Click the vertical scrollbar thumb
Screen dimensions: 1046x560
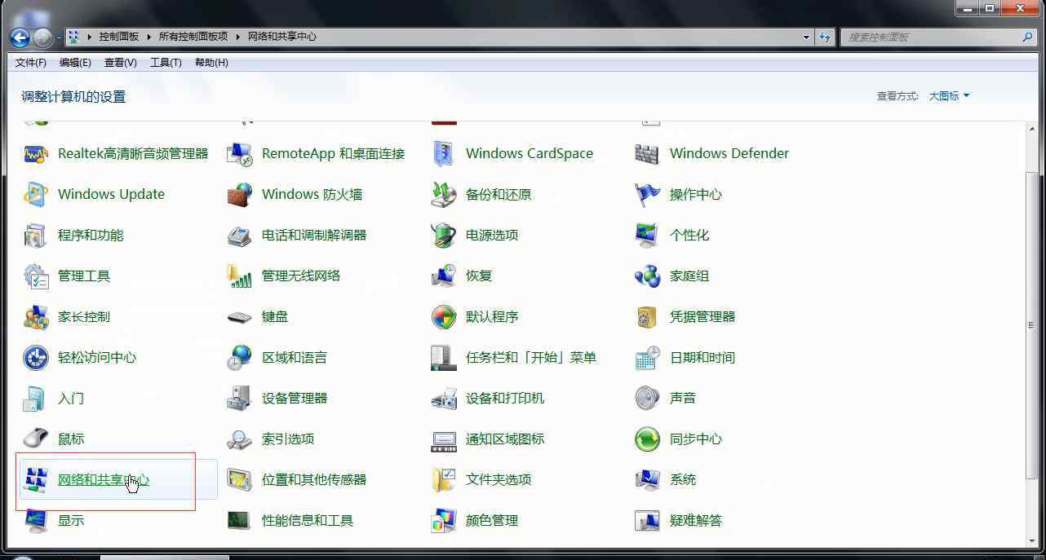tap(1032, 324)
